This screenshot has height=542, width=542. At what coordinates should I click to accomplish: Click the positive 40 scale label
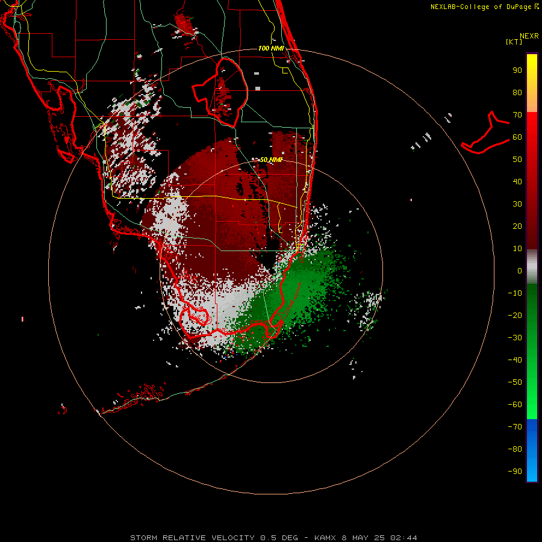(517, 182)
